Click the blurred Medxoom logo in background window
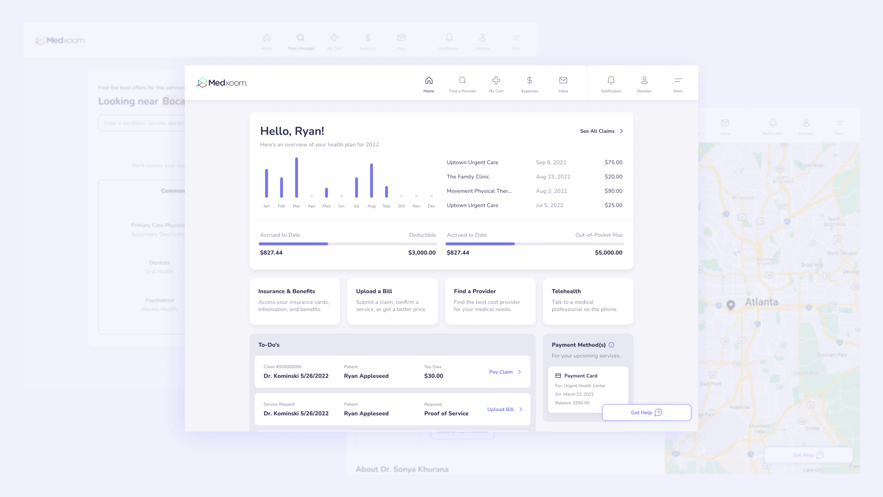Screen dimensions: 883x497 coord(60,40)
